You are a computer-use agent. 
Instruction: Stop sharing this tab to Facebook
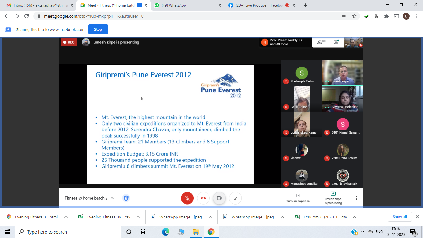click(x=98, y=29)
